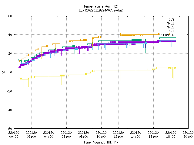Click the y-axis label -60
194x145 pixels.
point(9,129)
